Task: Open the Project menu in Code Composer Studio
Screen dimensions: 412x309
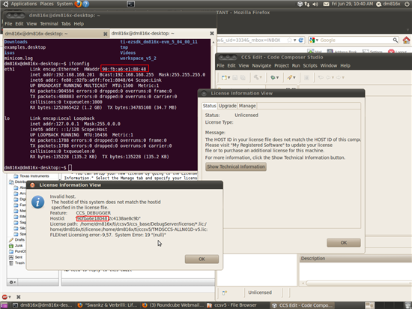Action: [282, 65]
